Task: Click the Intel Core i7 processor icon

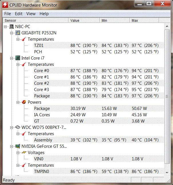Action: pos(18,58)
